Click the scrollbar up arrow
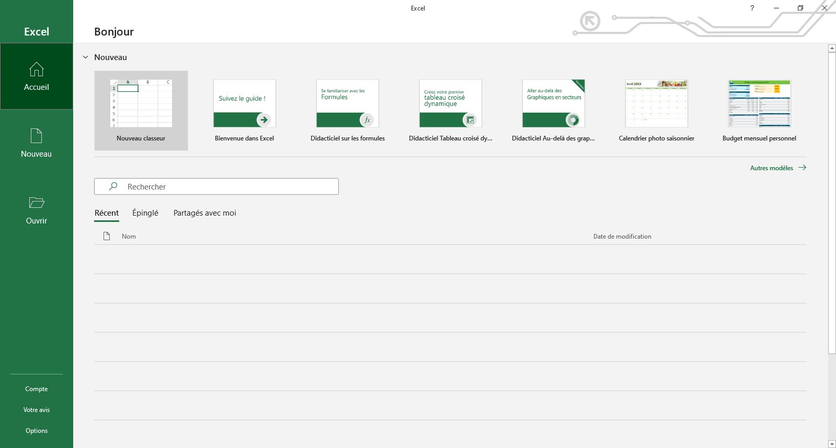The height and width of the screenshot is (448, 836). click(832, 49)
